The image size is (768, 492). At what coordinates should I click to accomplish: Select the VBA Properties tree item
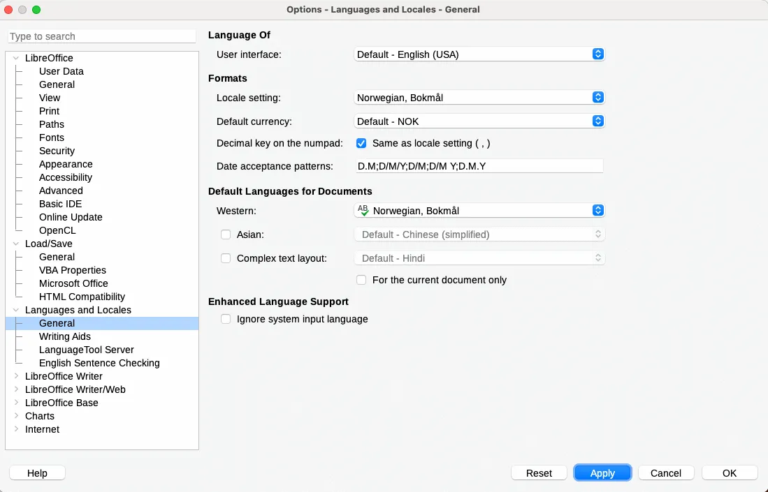pyautogui.click(x=73, y=270)
